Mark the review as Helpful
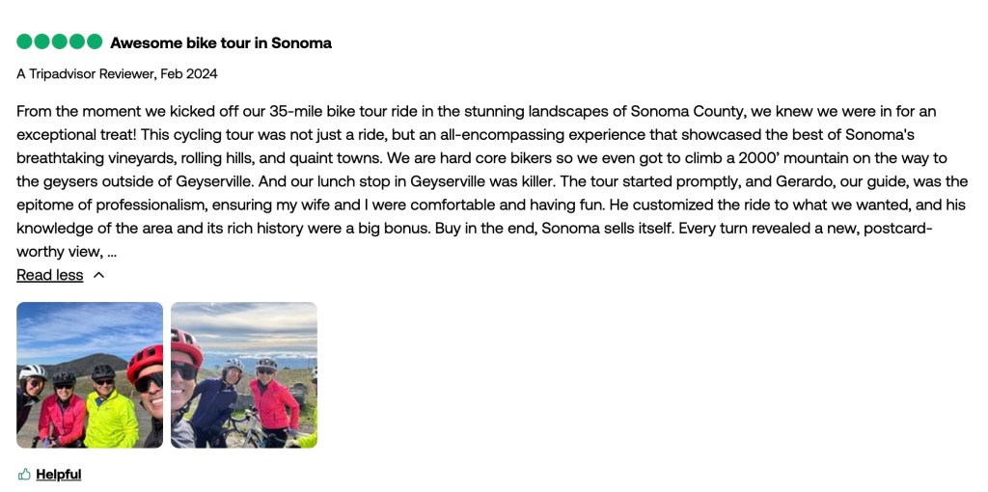 coord(58,474)
